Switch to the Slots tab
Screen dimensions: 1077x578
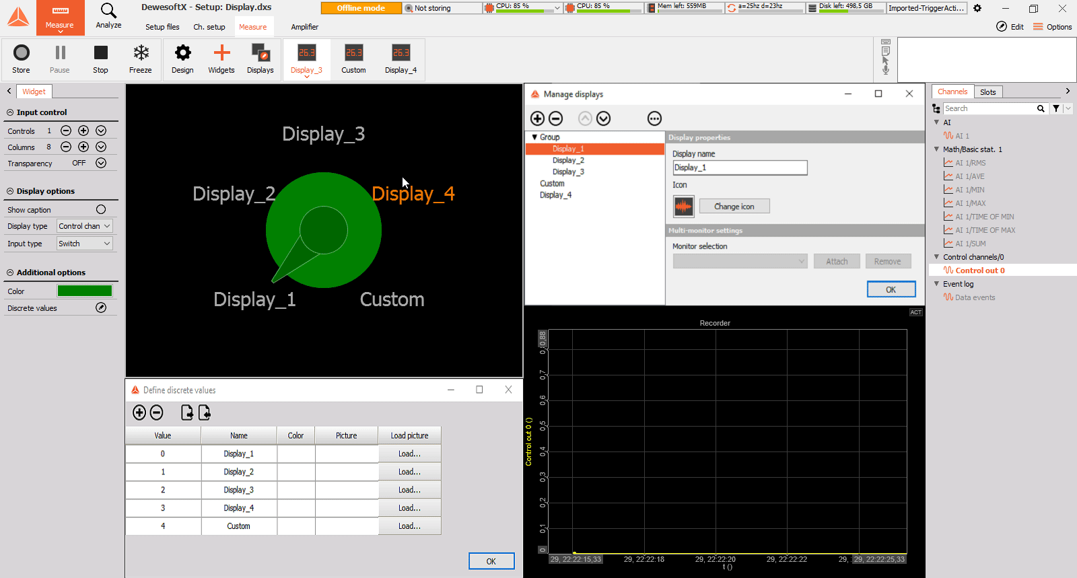988,92
